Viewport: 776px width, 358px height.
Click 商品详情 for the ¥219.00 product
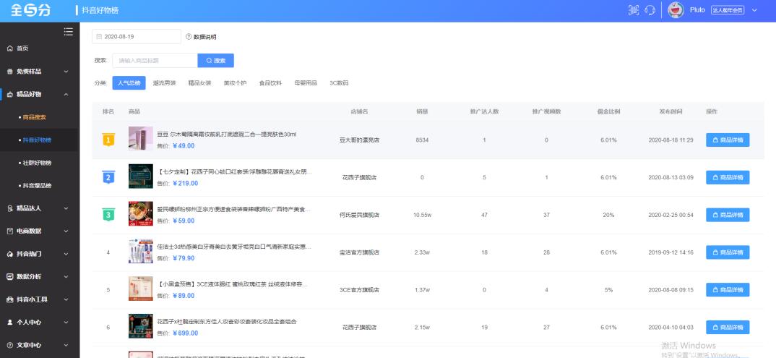coord(728,177)
